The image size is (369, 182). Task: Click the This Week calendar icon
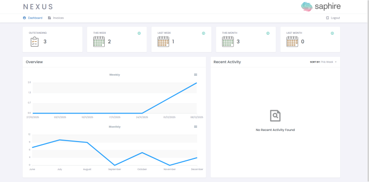[99, 42]
